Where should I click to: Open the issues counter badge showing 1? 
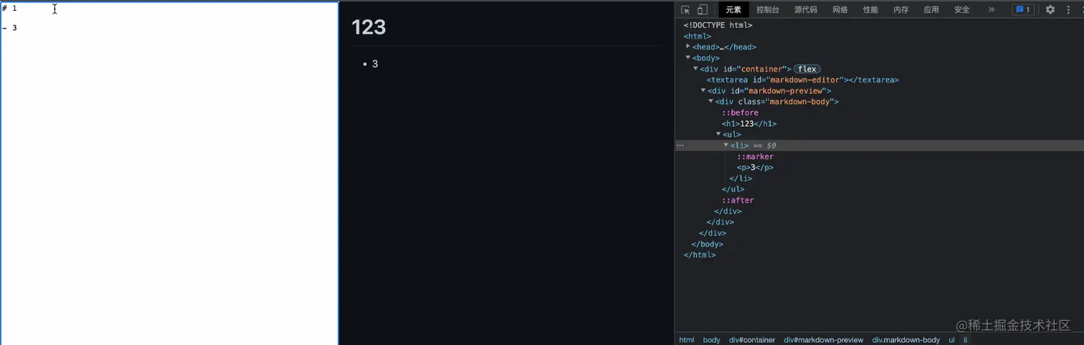pos(1022,10)
